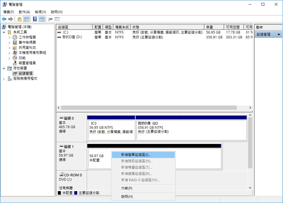Click the disk view scroll up arrow
The width and height of the screenshot is (283, 203).
(250, 115)
